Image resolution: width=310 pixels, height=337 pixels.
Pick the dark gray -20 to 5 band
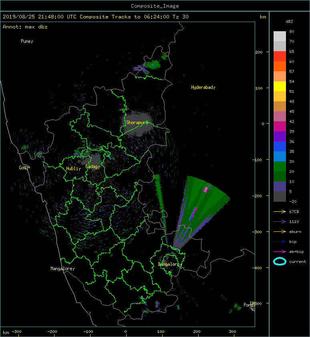point(280,197)
